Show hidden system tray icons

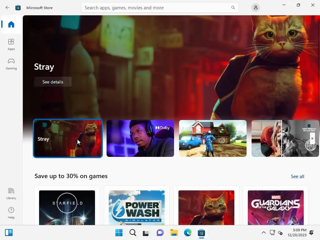[264, 232]
